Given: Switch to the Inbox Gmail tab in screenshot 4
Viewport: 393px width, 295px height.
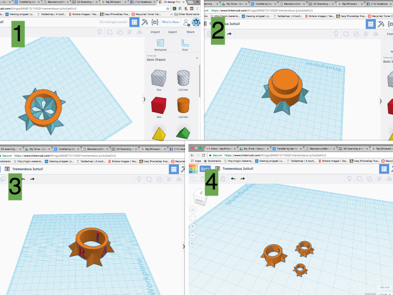Looking at the screenshot, I should point(221,149).
